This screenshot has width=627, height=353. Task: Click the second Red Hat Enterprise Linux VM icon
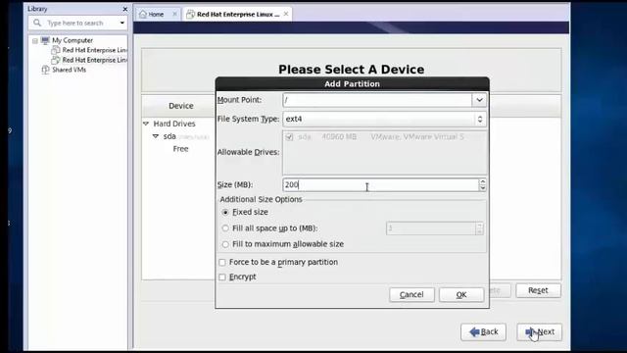56,60
